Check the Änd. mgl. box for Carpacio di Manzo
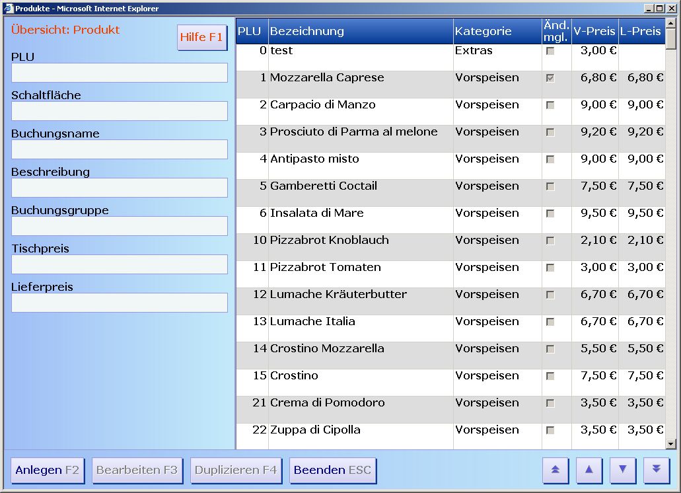Viewport: 681px width, 493px height. [550, 105]
